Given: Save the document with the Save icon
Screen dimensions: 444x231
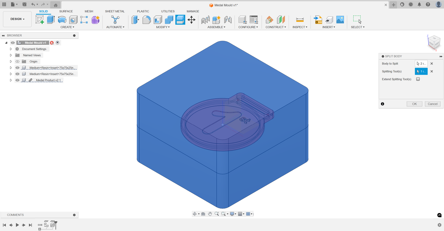Looking at the screenshot, I should pyautogui.click(x=24, y=4).
